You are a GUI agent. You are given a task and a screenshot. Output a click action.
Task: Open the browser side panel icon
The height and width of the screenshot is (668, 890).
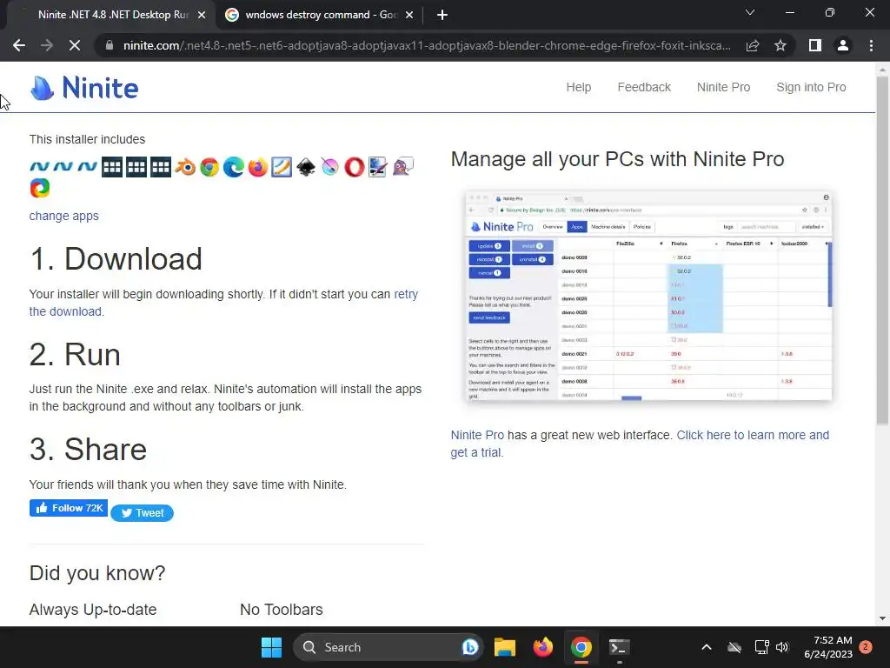(x=815, y=45)
